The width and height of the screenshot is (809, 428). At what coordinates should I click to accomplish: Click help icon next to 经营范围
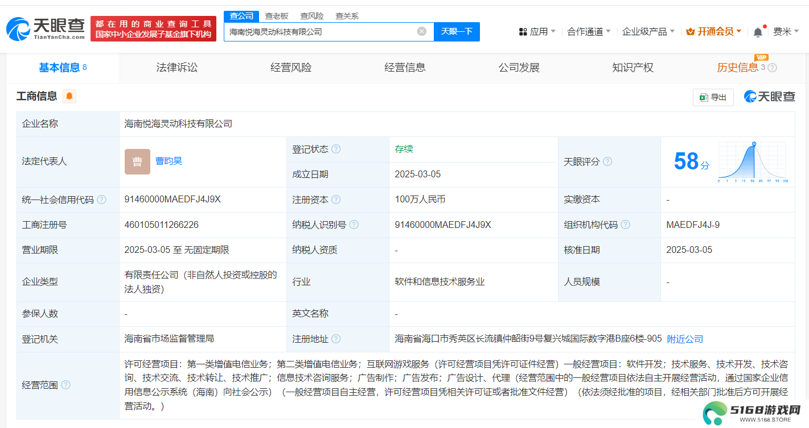click(65, 385)
